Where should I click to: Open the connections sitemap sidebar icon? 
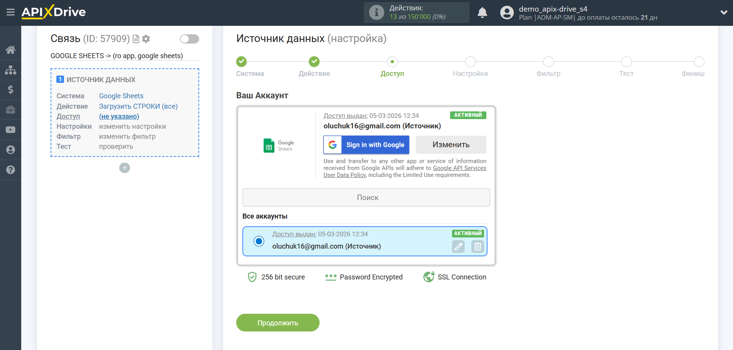[x=10, y=70]
